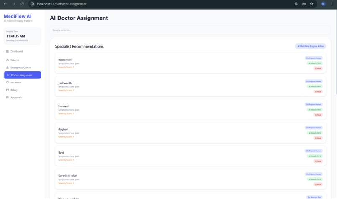337x199 pixels.
Task: Click the Critical tag in Karthik Neduri's card
Action: 318,184
